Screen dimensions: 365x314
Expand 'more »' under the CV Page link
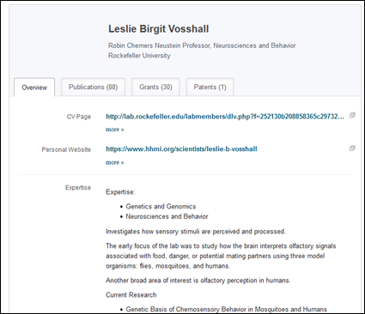[x=115, y=130]
